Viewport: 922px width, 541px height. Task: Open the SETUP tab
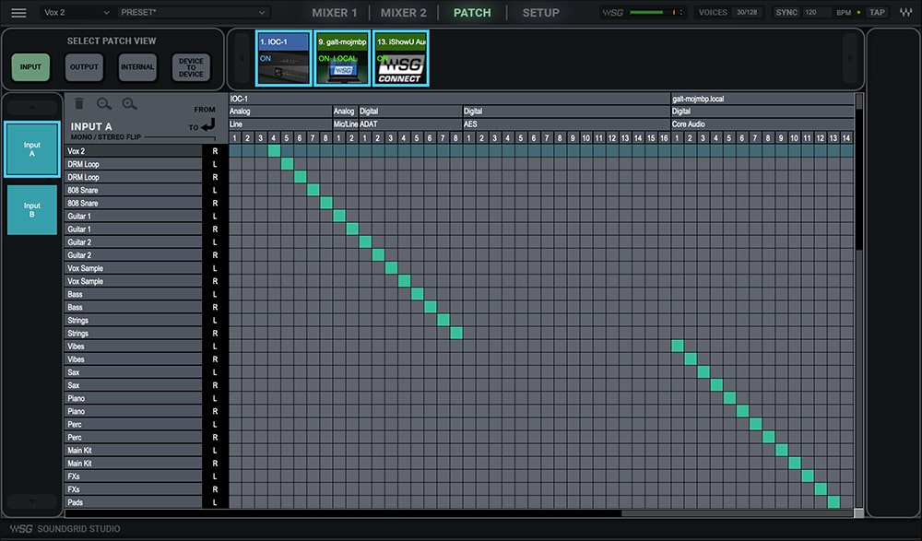540,12
